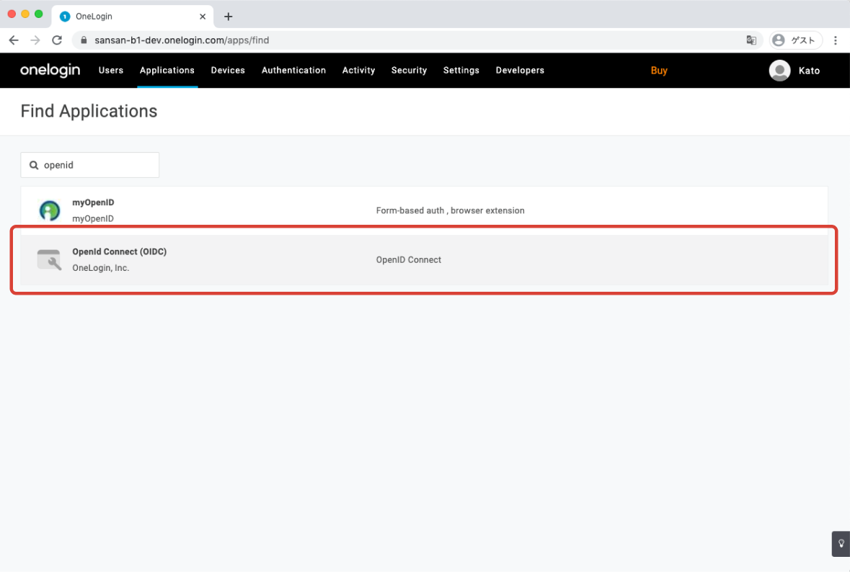
Task: Click the OneLogin logo
Action: pyautogui.click(x=50, y=71)
